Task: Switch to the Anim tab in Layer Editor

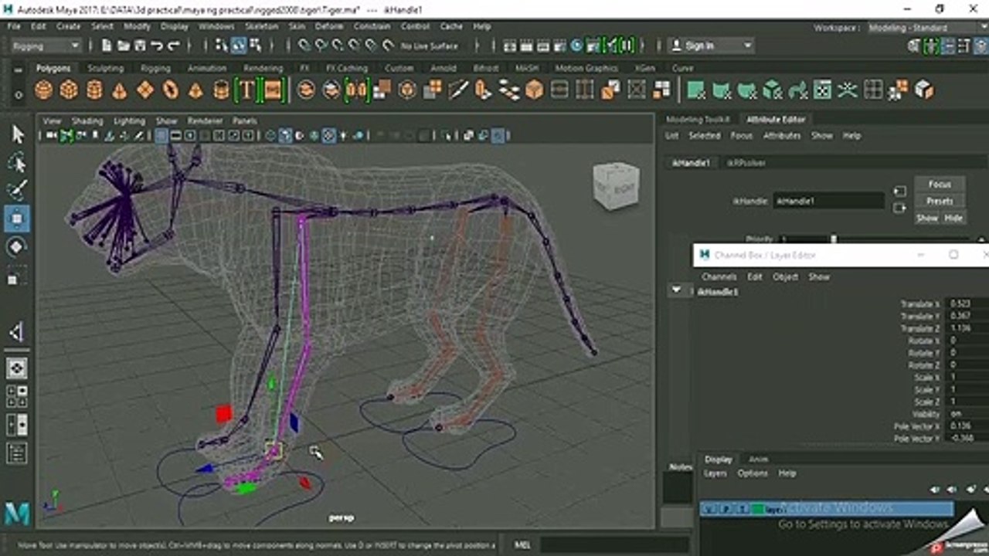Action: [759, 459]
